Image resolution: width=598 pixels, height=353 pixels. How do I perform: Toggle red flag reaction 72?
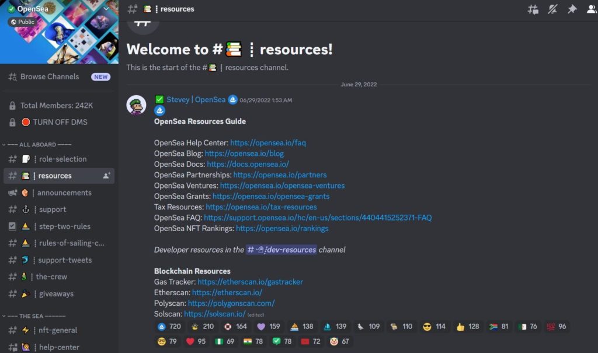pos(311,341)
